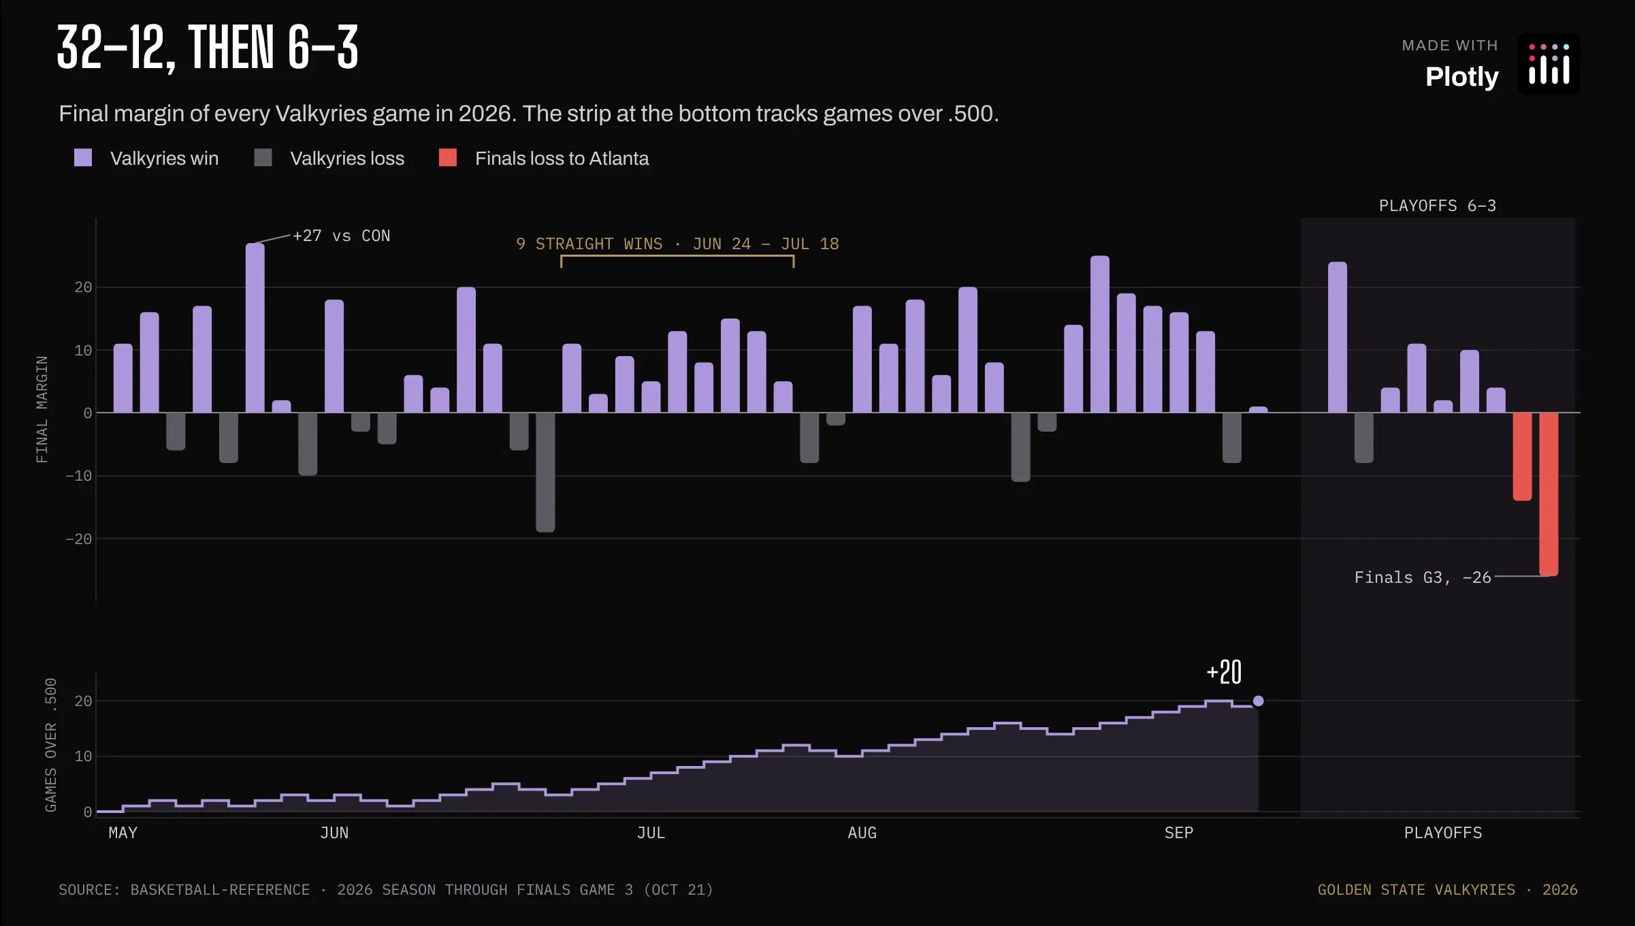1635x926 pixels.
Task: Click the Plotly logo icon
Action: pyautogui.click(x=1549, y=64)
